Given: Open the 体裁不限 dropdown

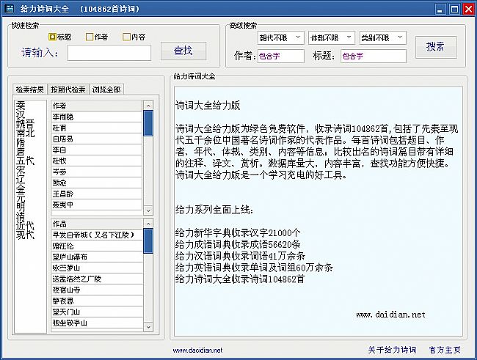Looking at the screenshot, I should (331, 37).
